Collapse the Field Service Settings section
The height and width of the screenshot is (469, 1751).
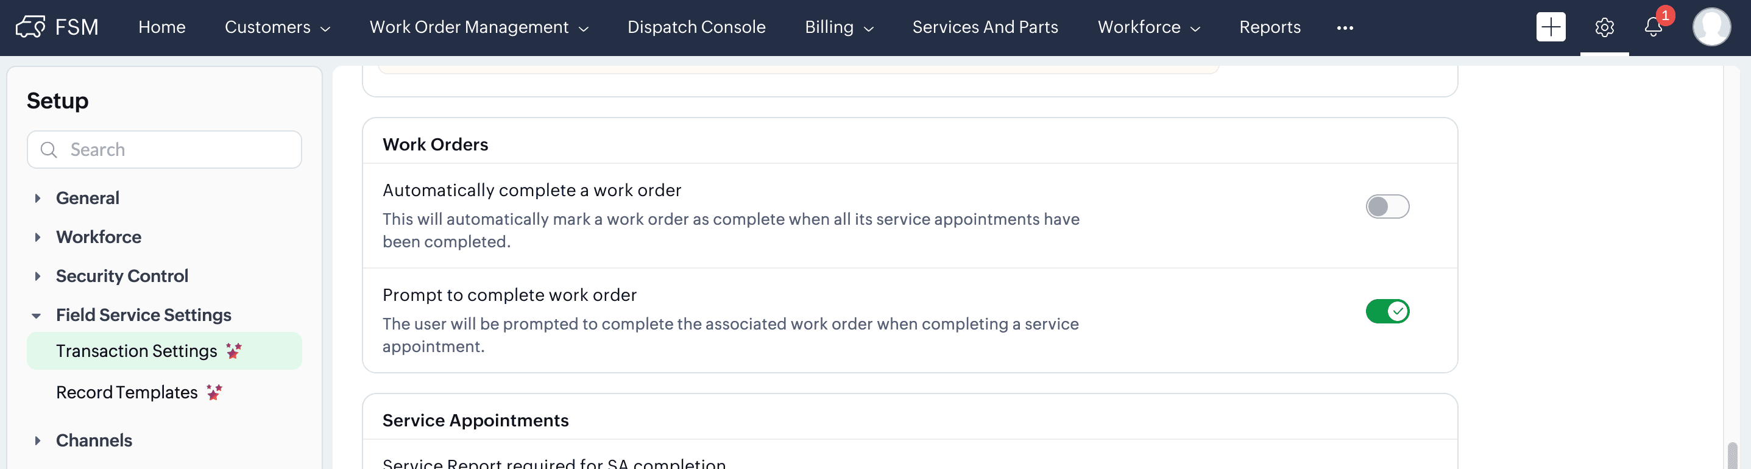(x=37, y=316)
